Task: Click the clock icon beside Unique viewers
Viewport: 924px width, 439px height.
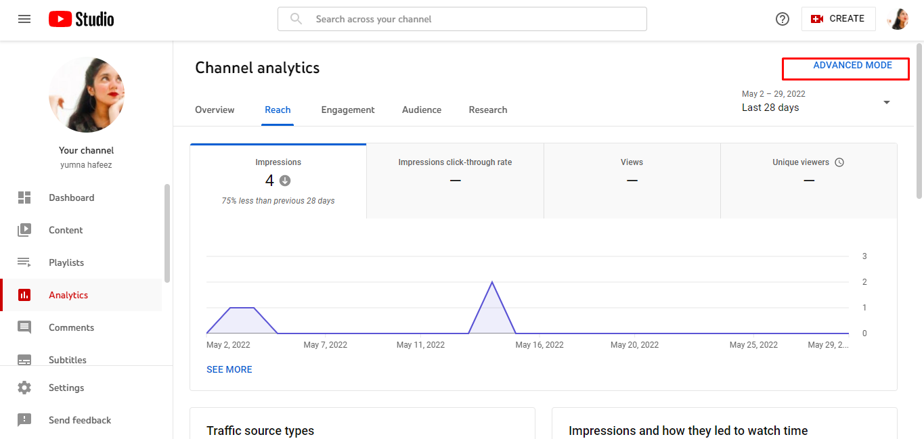Action: (x=839, y=162)
